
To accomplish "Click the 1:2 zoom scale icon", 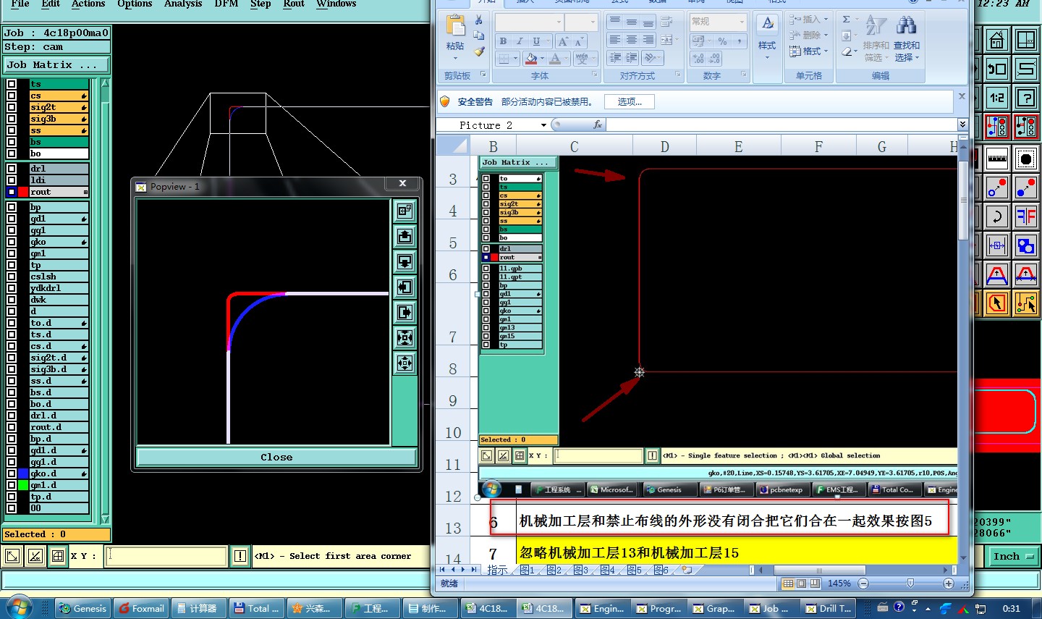I will click(x=997, y=97).
